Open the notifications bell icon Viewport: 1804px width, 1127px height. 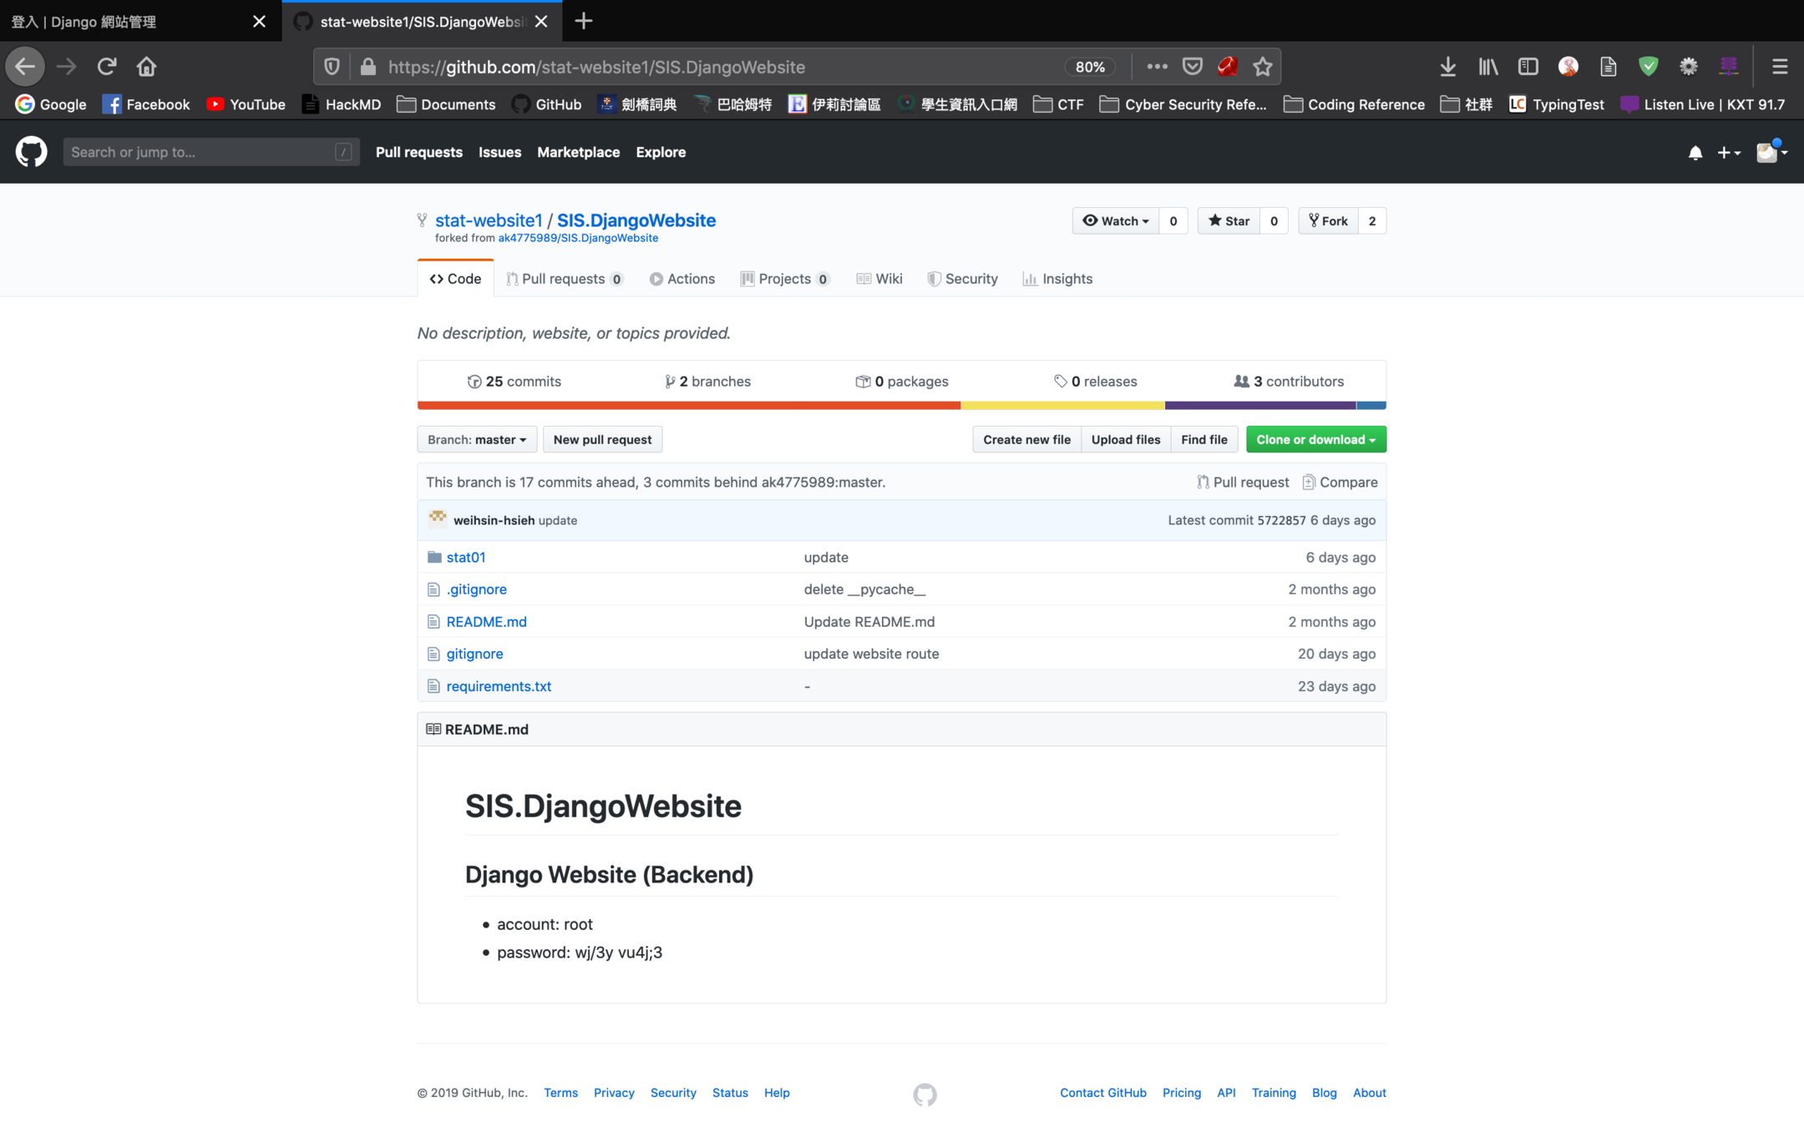[1695, 153]
